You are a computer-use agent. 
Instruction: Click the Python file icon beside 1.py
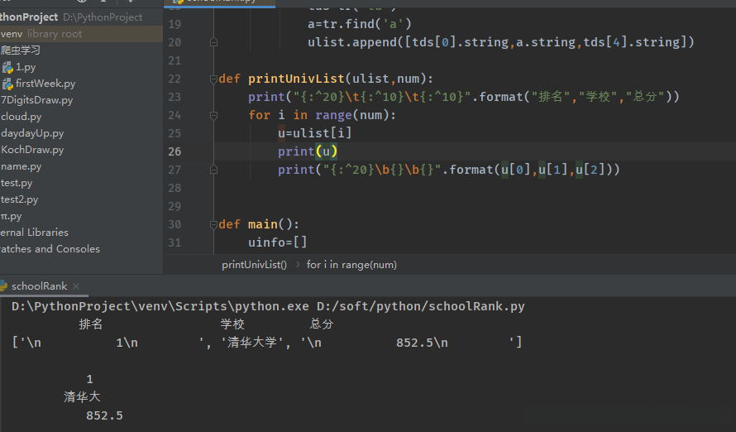coord(7,68)
